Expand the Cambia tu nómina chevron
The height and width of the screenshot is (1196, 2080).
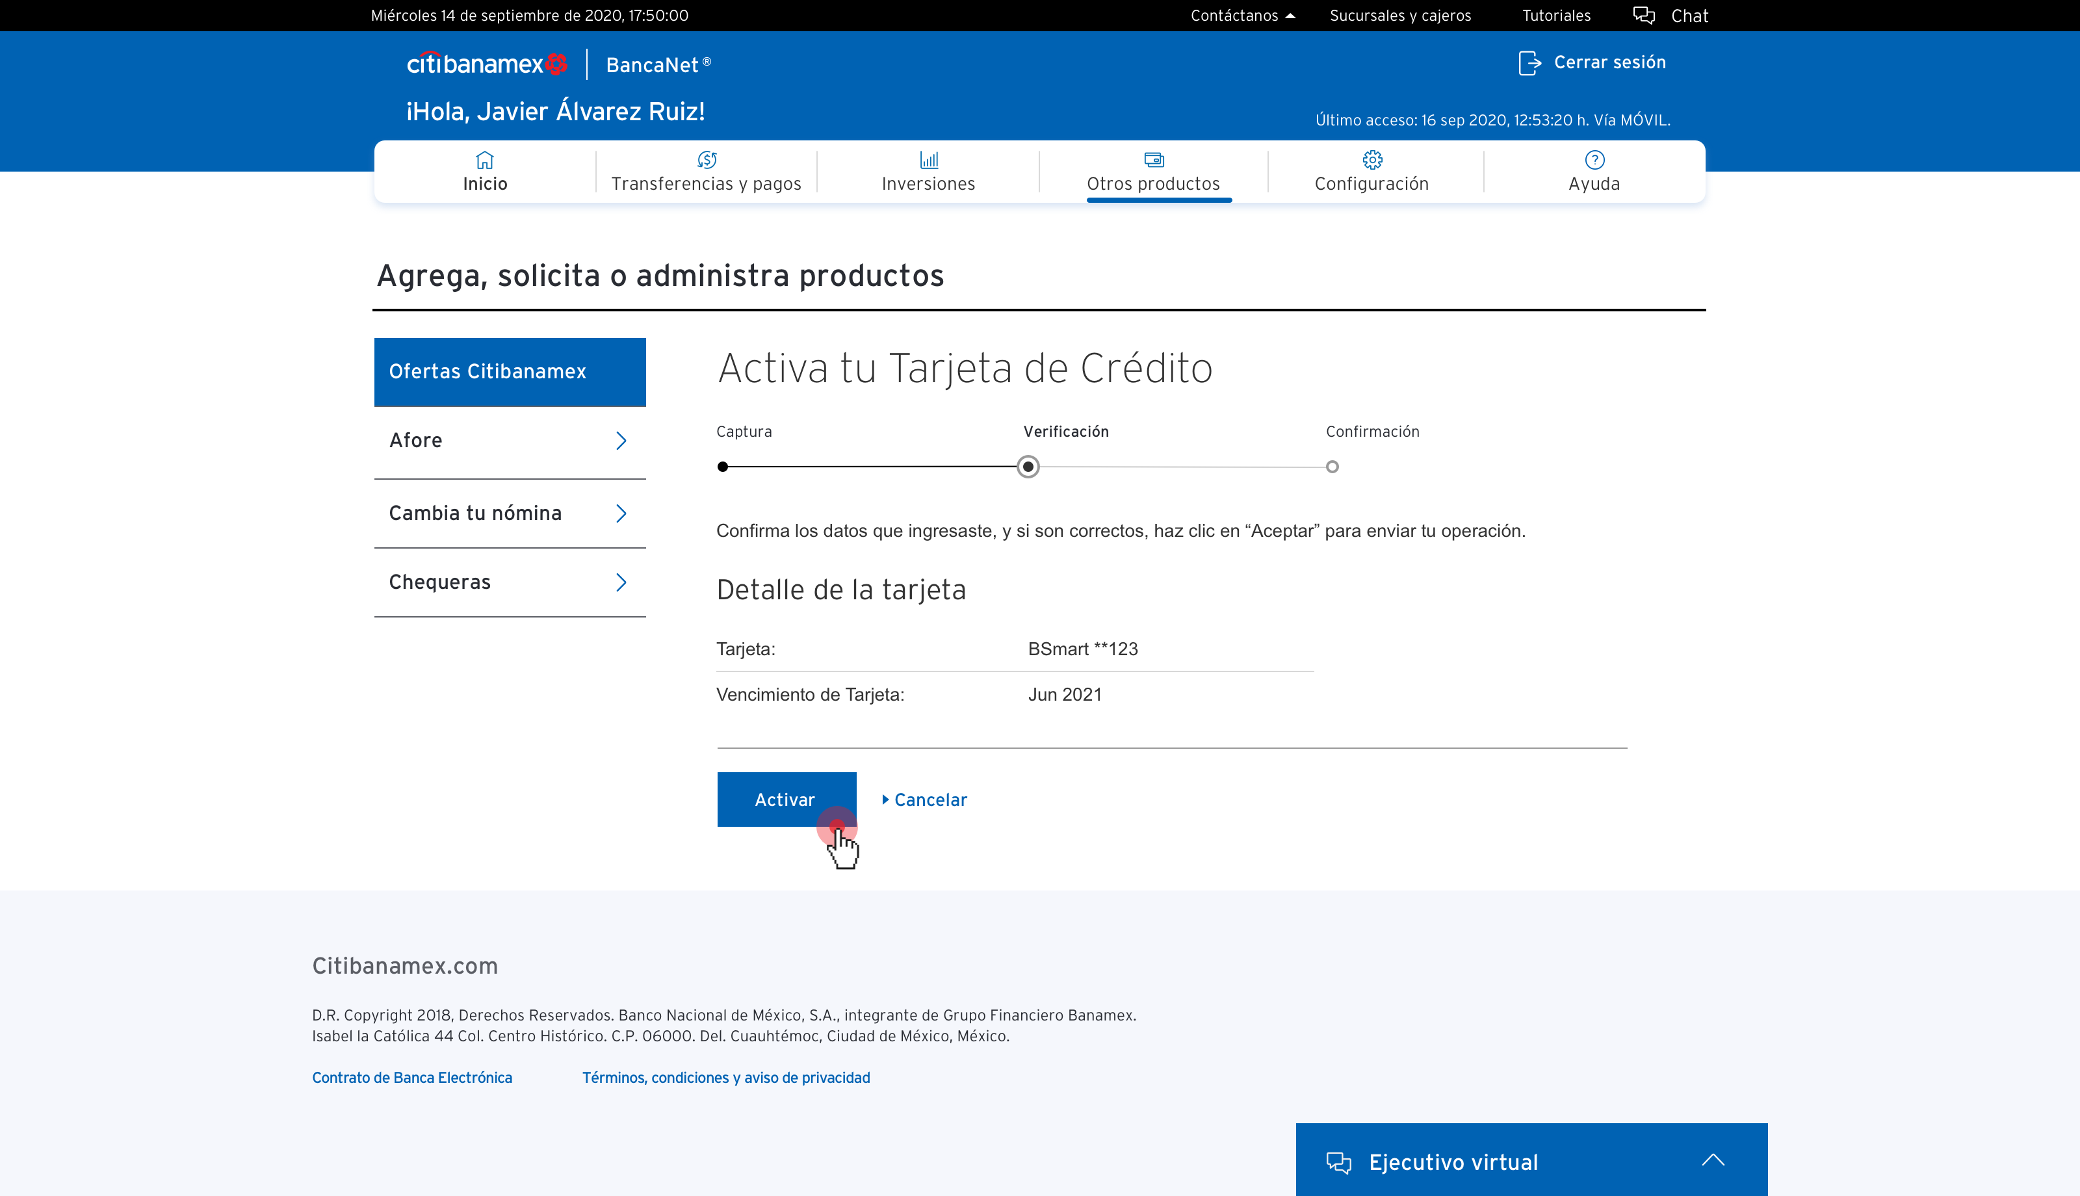(621, 513)
